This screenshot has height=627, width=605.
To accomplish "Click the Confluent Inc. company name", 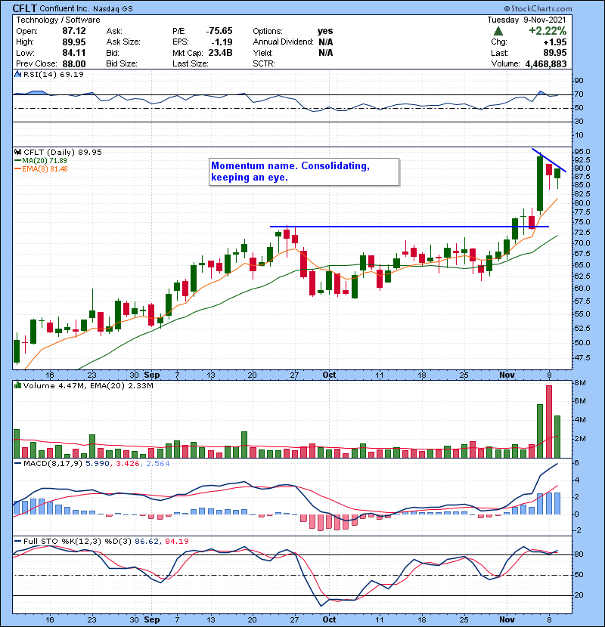I will (x=65, y=9).
